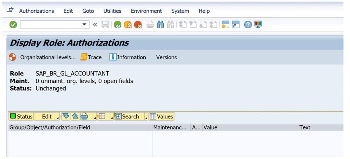350x159 pixels.
Task: Click the Create New Session icon
Action: click(226, 25)
